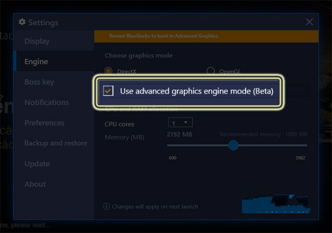
Task: Switch to the Engine tab
Action: pyautogui.click(x=36, y=61)
